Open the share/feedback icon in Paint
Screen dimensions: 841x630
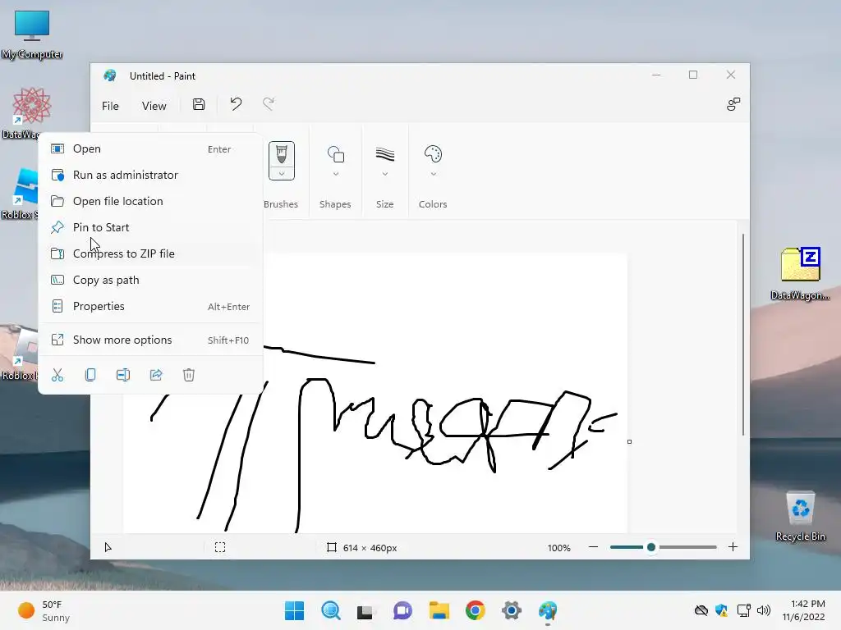[733, 104]
